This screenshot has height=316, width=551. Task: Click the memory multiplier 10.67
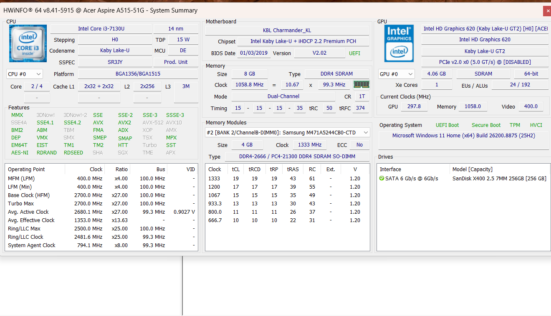[x=292, y=85]
